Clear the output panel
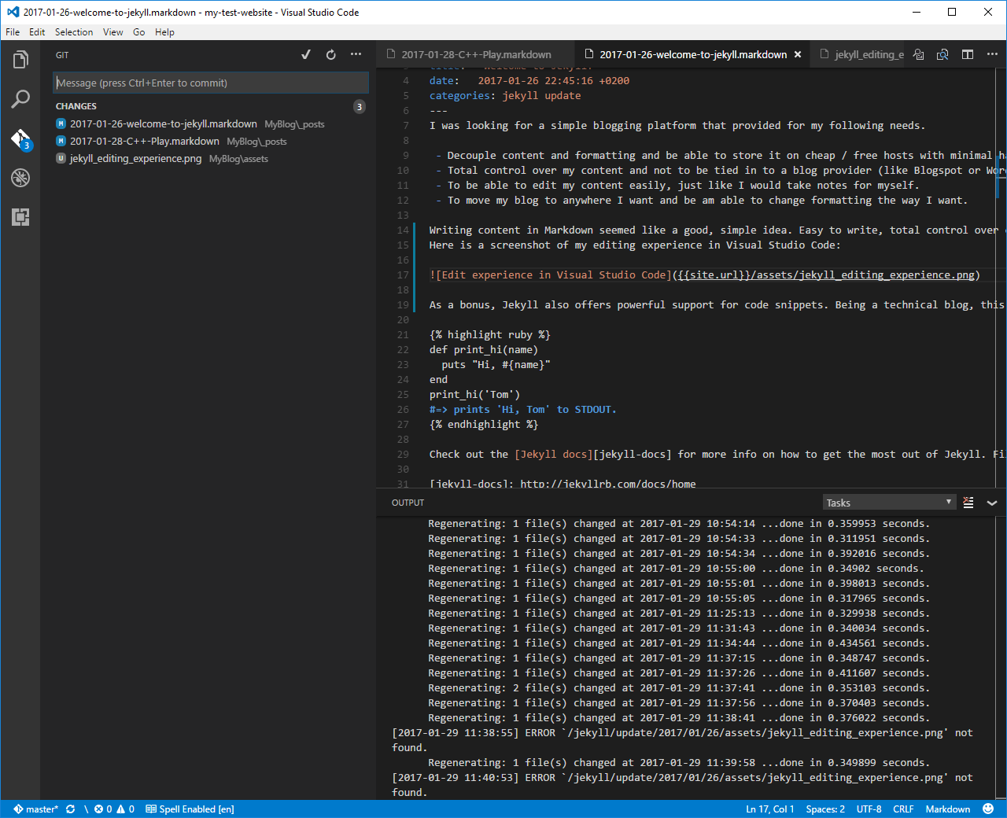Screen dimensions: 1007x818 (968, 502)
